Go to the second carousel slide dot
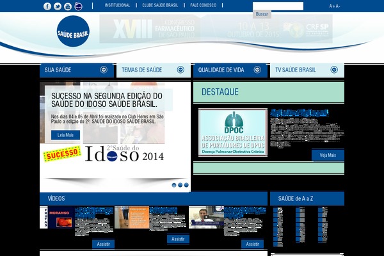This screenshot has width=384, height=256. (180, 185)
